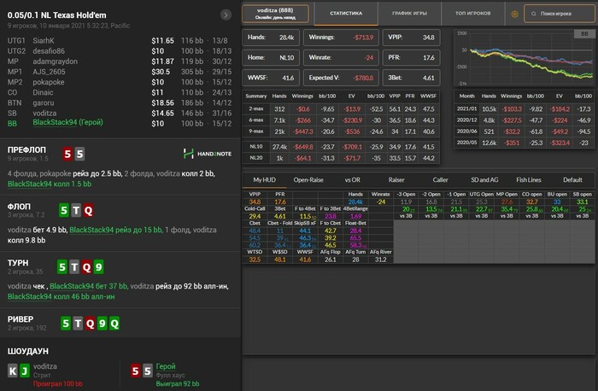Click the Флоп section header
598x391 pixels.
(19, 207)
